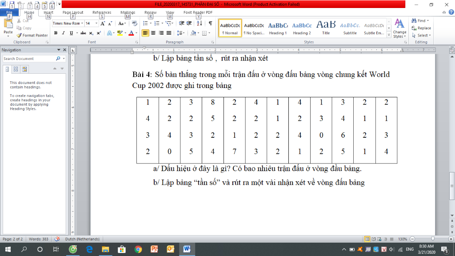The height and width of the screenshot is (256, 455).
Task: Open the Foxit Reader PDF tab
Action: click(198, 12)
